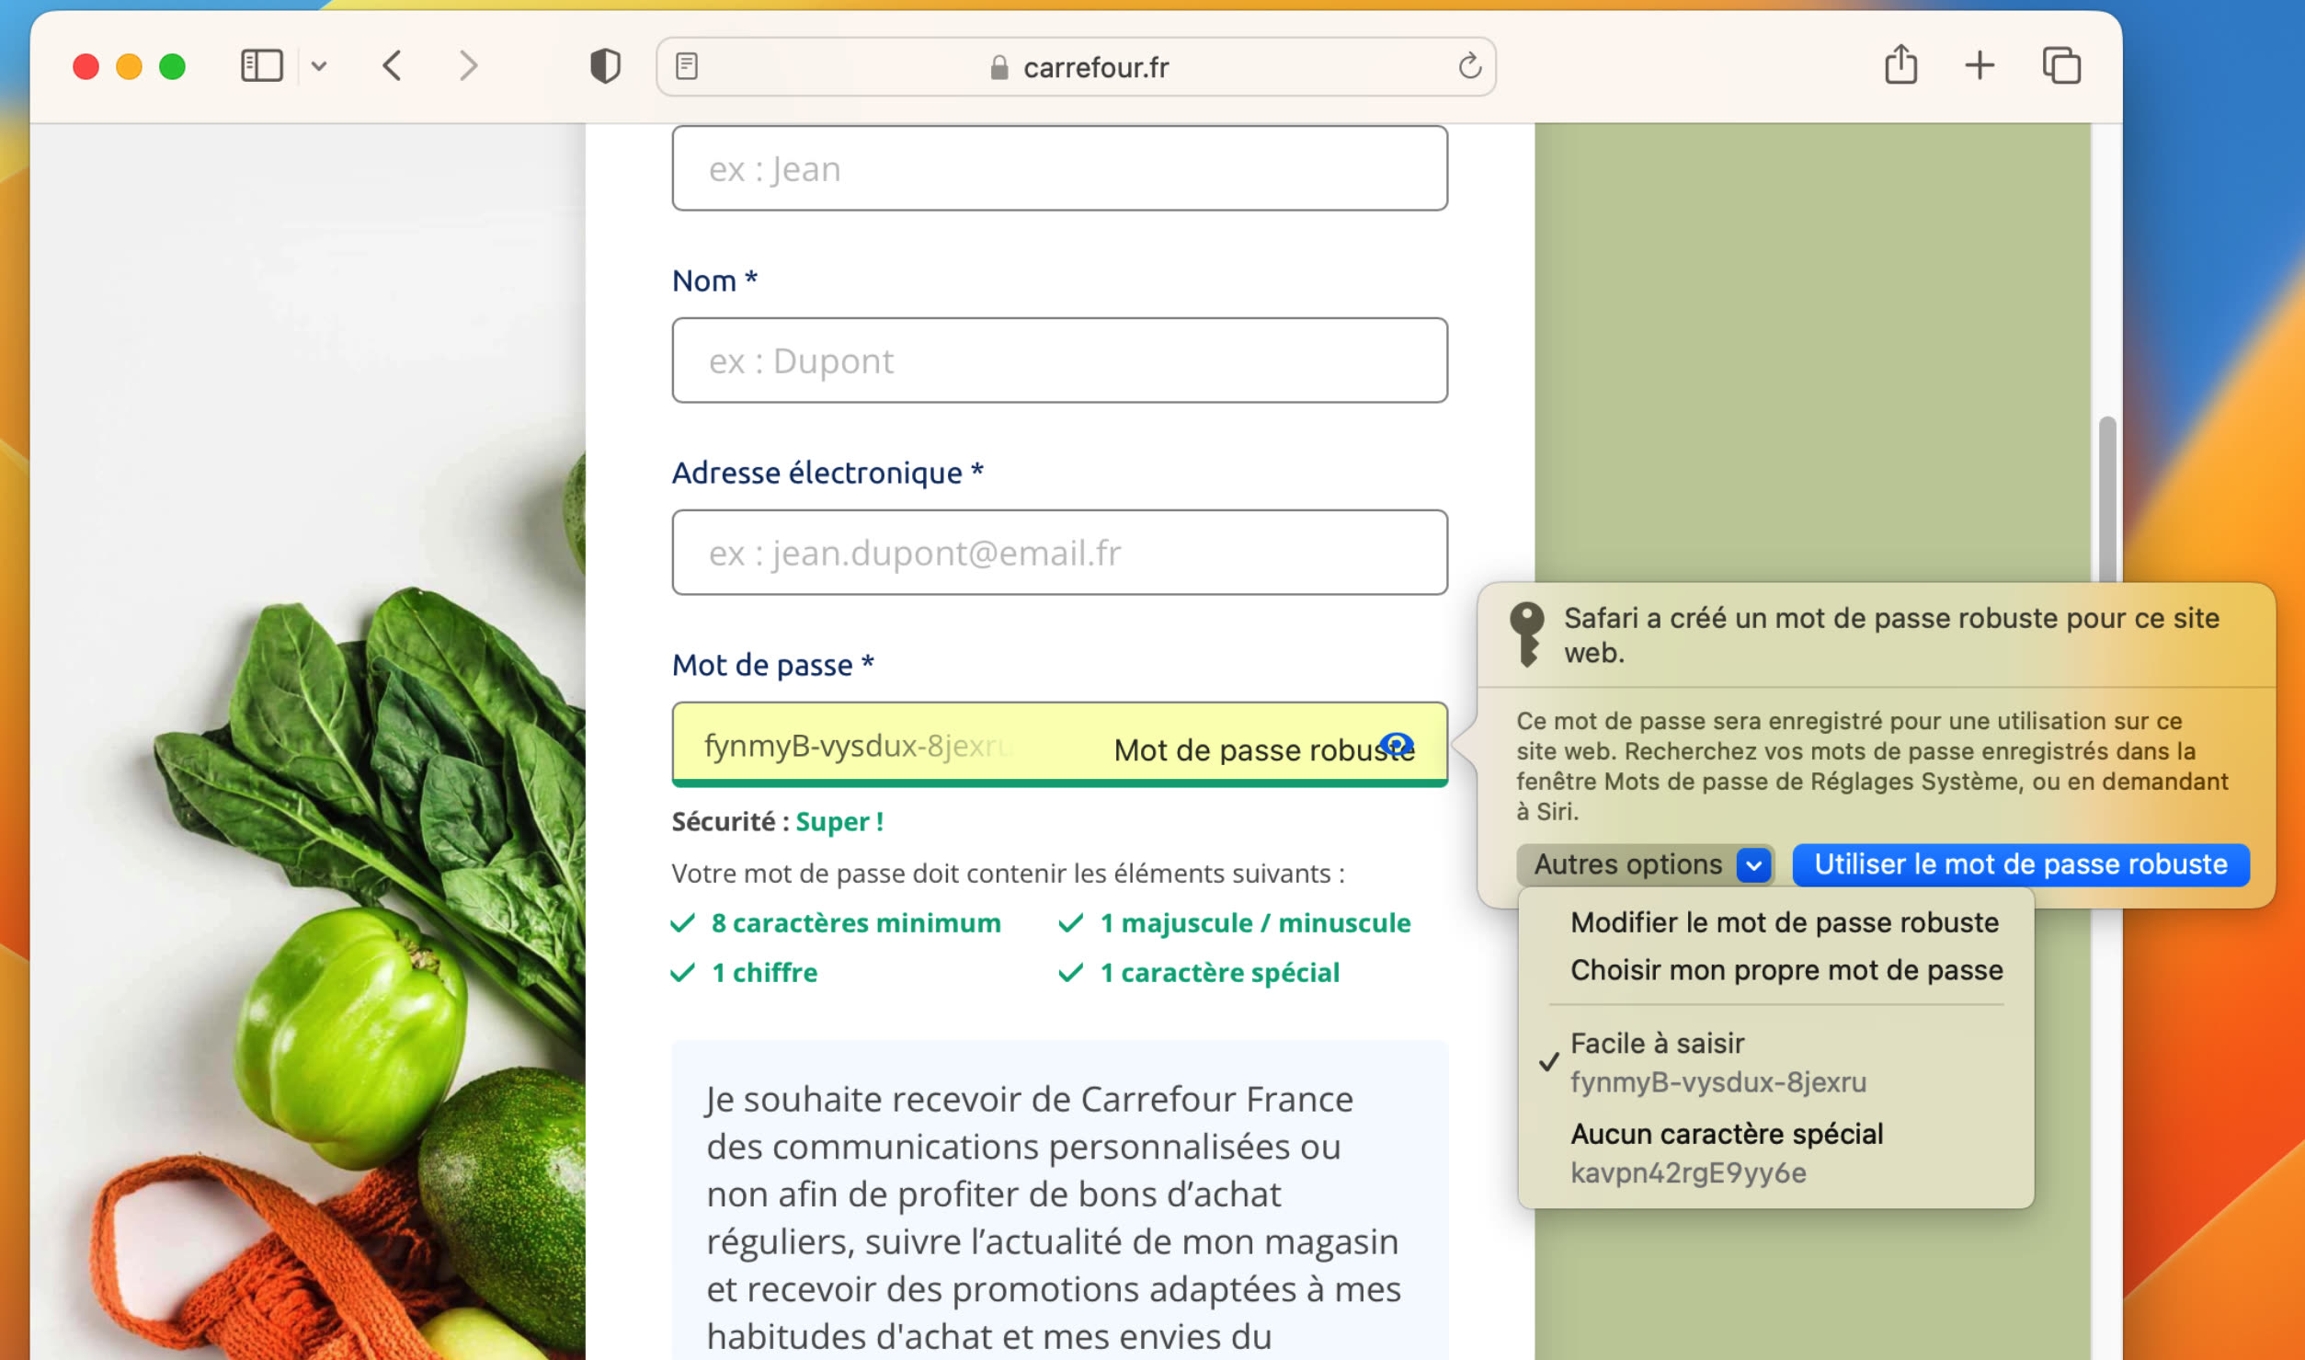Select Choisir mon propre mot de passe
The image size is (2305, 1360).
1786,970
